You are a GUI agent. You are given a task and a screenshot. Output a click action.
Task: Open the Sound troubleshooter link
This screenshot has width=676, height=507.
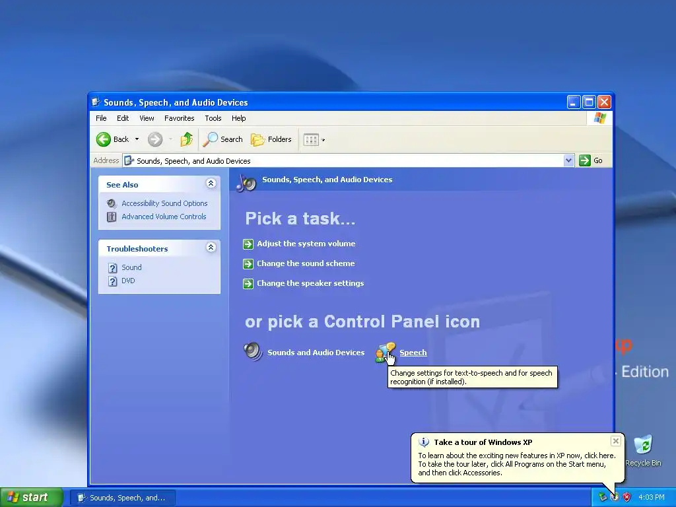tap(131, 267)
